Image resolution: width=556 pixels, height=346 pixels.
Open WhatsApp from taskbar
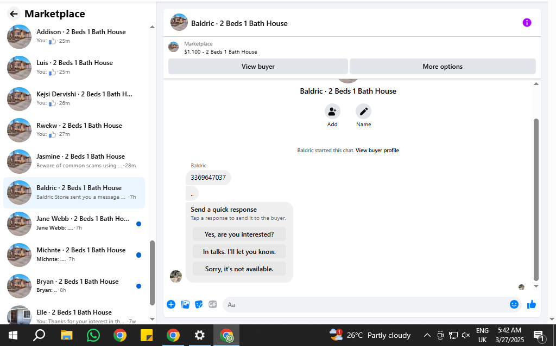click(x=93, y=335)
